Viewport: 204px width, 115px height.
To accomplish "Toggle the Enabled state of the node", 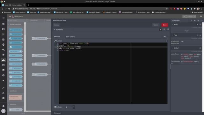I will click(57, 113).
